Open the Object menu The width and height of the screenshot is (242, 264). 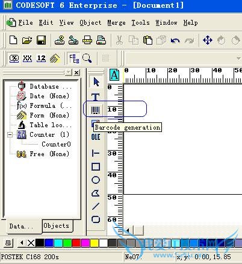tap(90, 22)
